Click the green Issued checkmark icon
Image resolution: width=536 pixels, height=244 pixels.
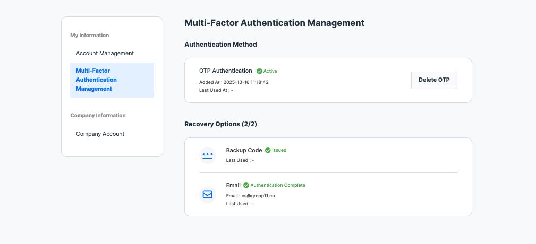268,150
